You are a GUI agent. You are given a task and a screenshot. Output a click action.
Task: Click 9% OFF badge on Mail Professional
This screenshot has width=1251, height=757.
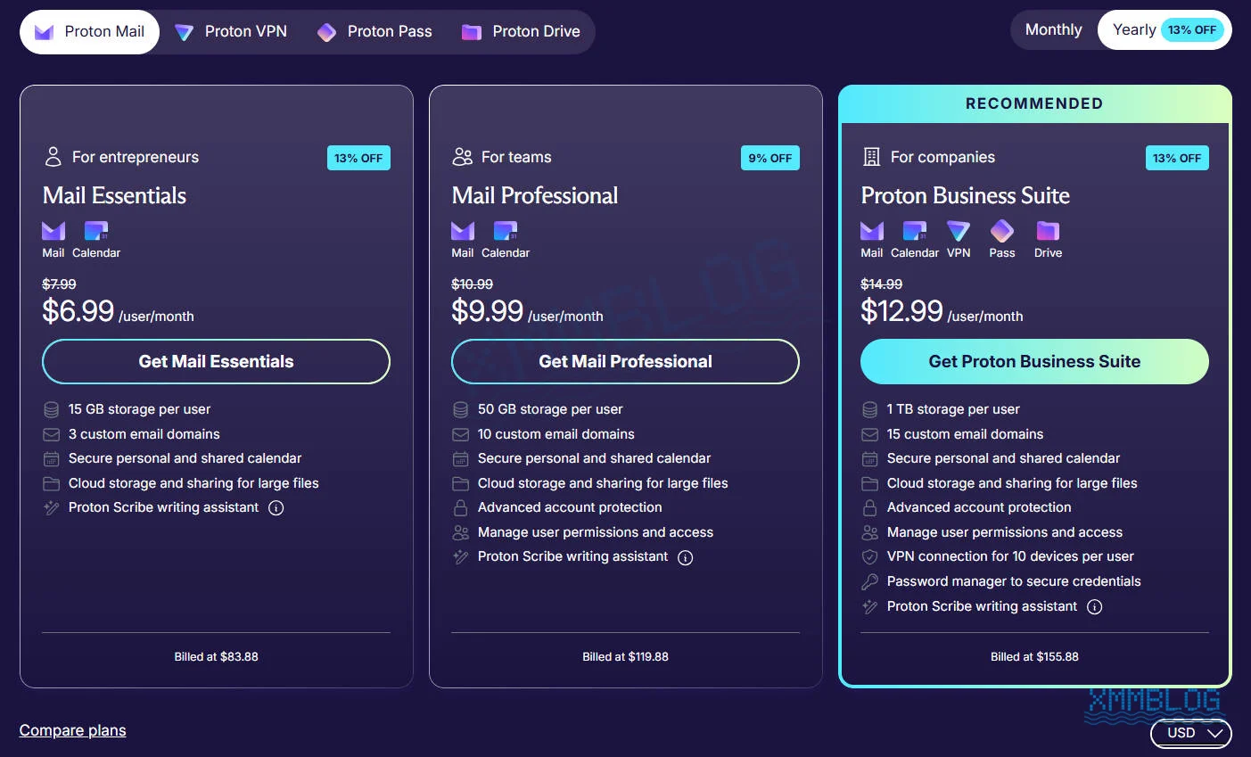coord(770,158)
